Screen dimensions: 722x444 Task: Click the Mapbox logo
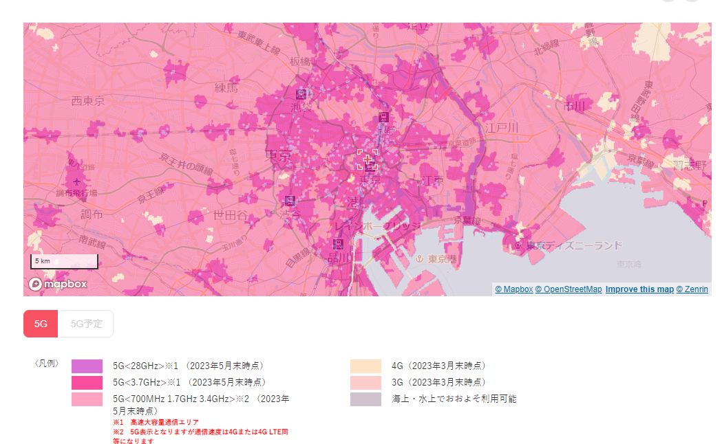click(x=58, y=284)
